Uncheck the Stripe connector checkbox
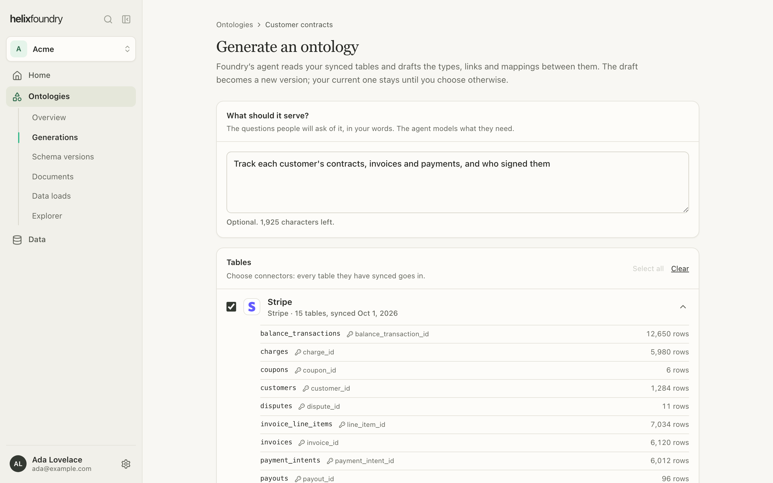This screenshot has height=483, width=773. pyautogui.click(x=231, y=307)
